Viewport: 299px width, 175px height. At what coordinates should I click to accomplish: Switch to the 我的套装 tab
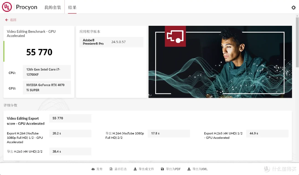(53, 7)
